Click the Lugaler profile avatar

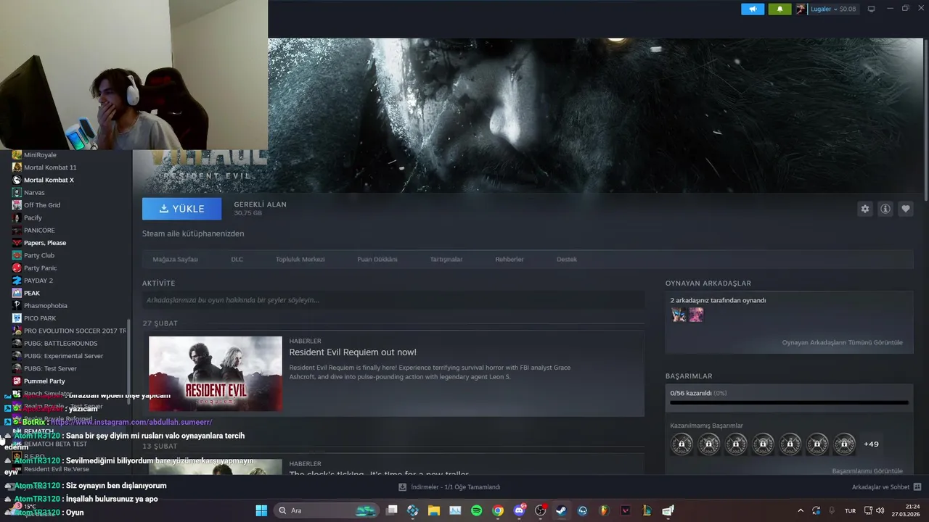coord(801,9)
